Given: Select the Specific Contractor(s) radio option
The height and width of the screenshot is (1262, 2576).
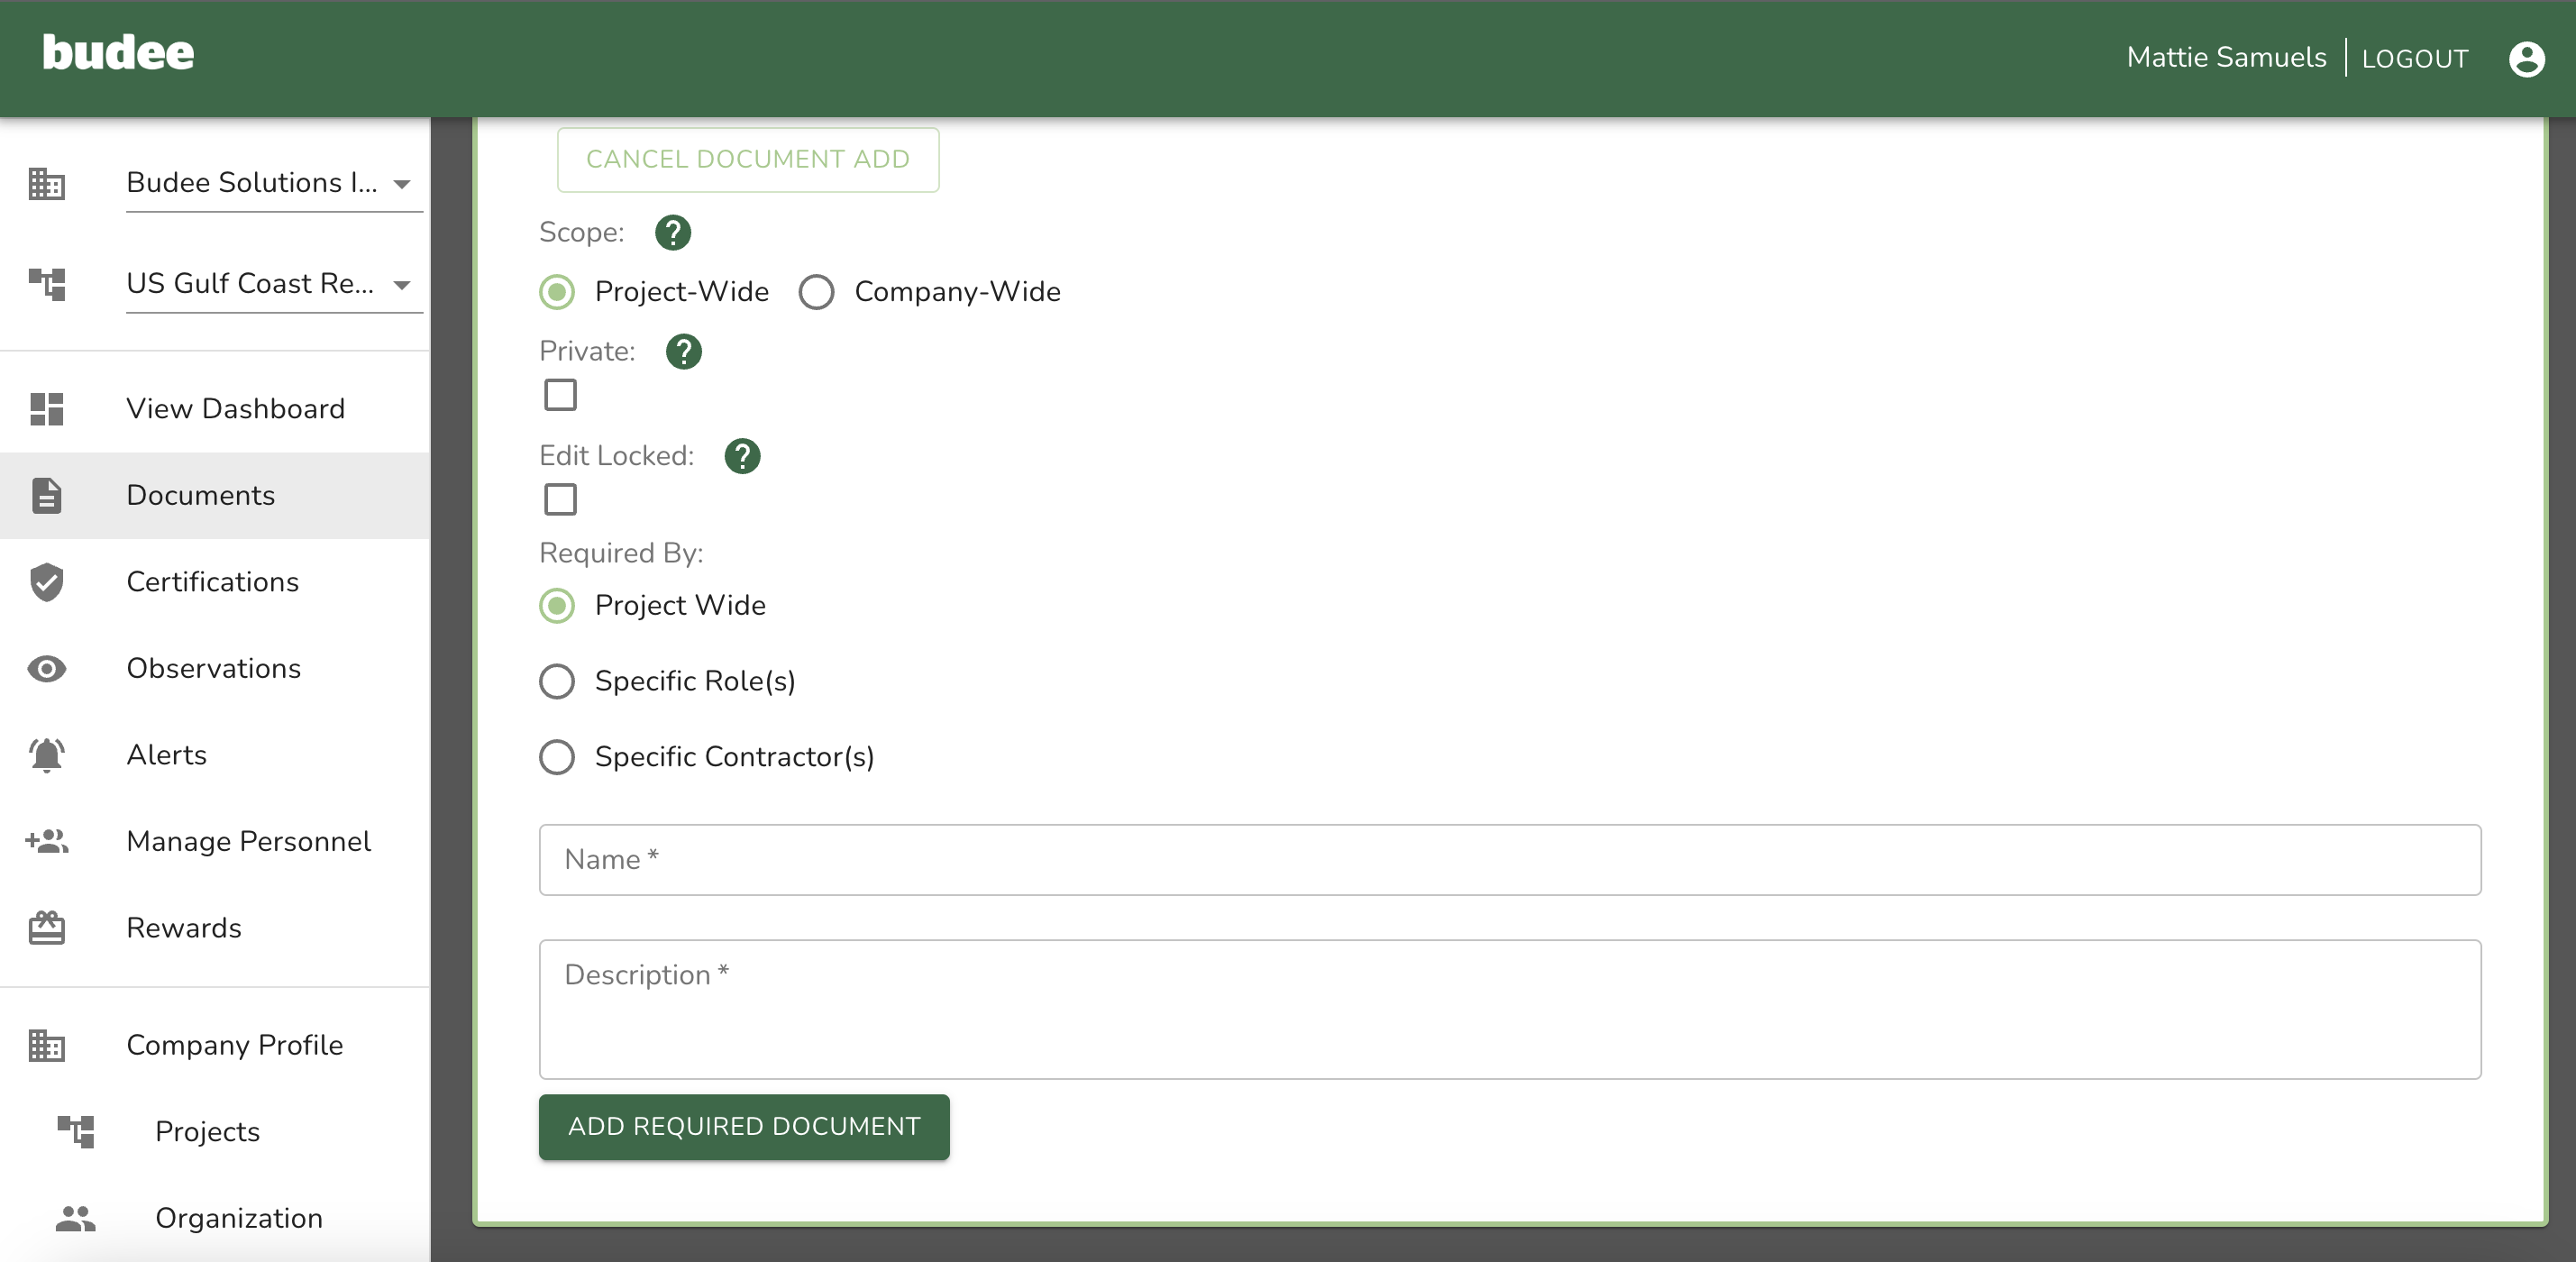Looking at the screenshot, I should (x=557, y=757).
